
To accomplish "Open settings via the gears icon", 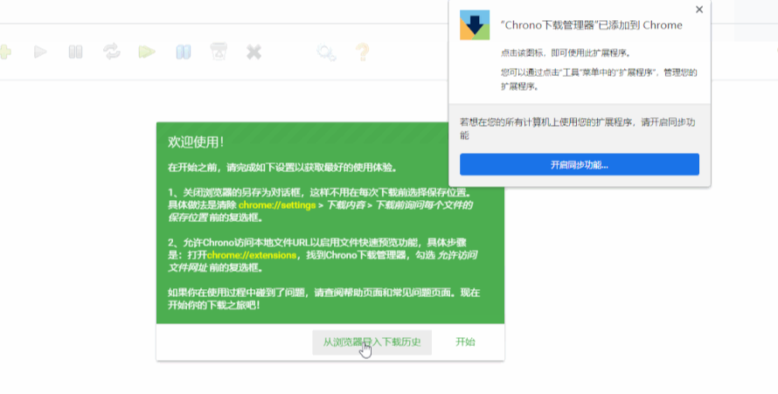I will (326, 52).
